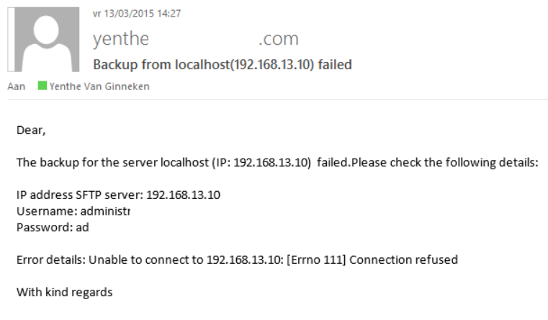Screen dimensions: 548x320
Task: Click the sender name 'yenthe'
Action: pyautogui.click(x=120, y=38)
